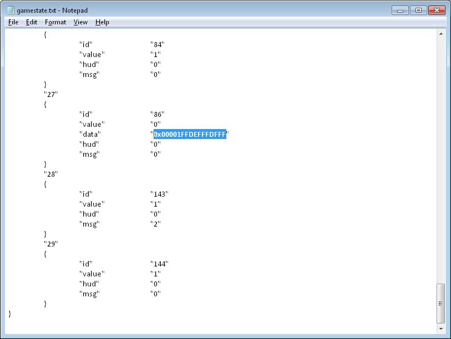Click the "2" msg value

pos(155,224)
